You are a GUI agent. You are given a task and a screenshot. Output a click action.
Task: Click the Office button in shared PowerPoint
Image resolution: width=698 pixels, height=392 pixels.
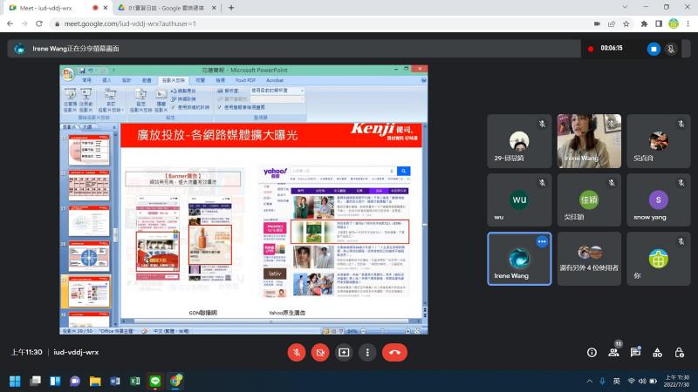click(68, 74)
